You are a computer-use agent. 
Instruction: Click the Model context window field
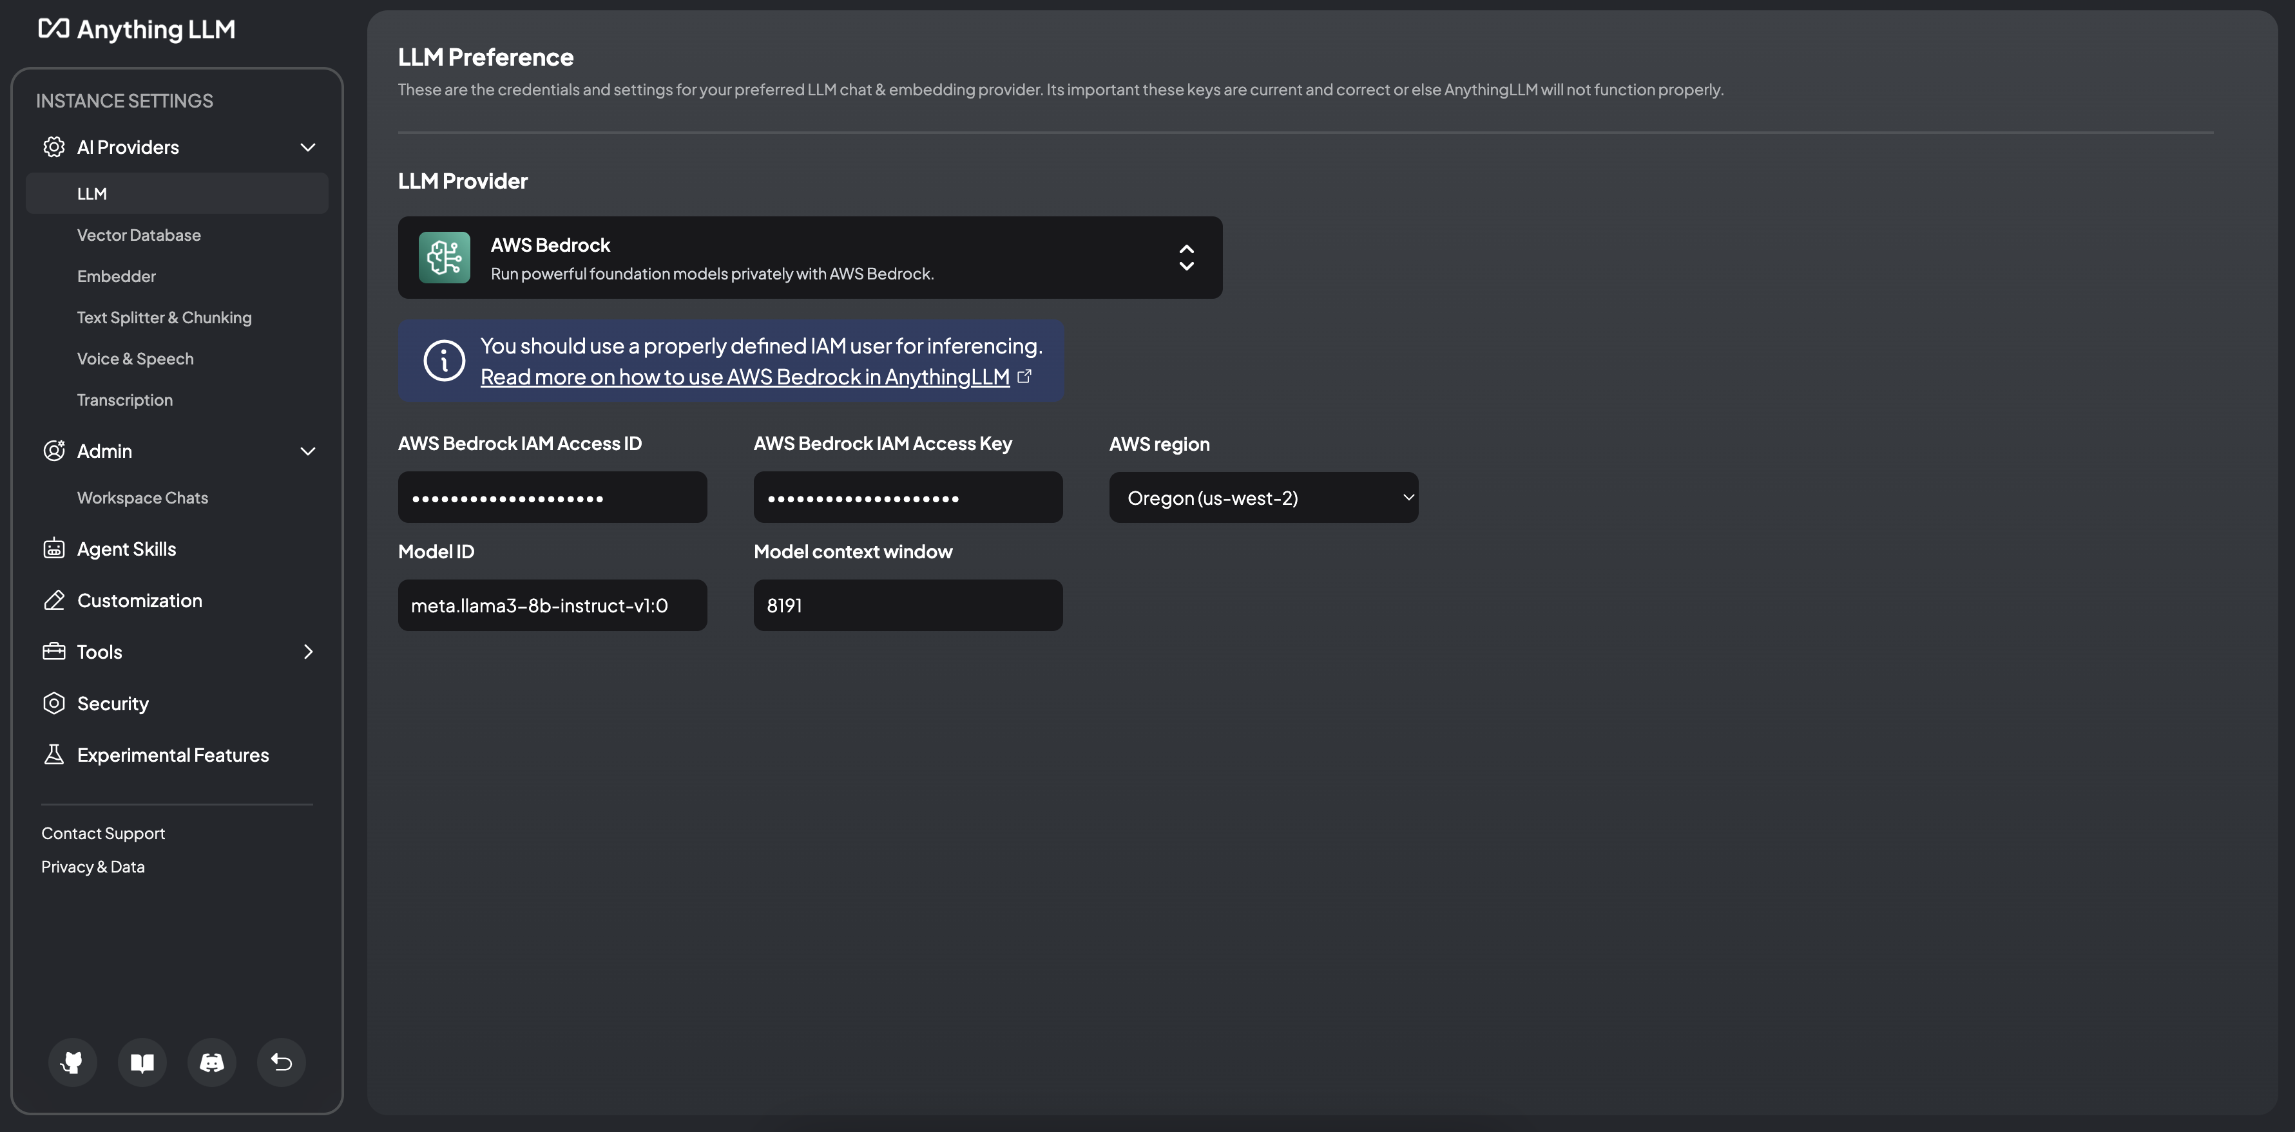[908, 606]
